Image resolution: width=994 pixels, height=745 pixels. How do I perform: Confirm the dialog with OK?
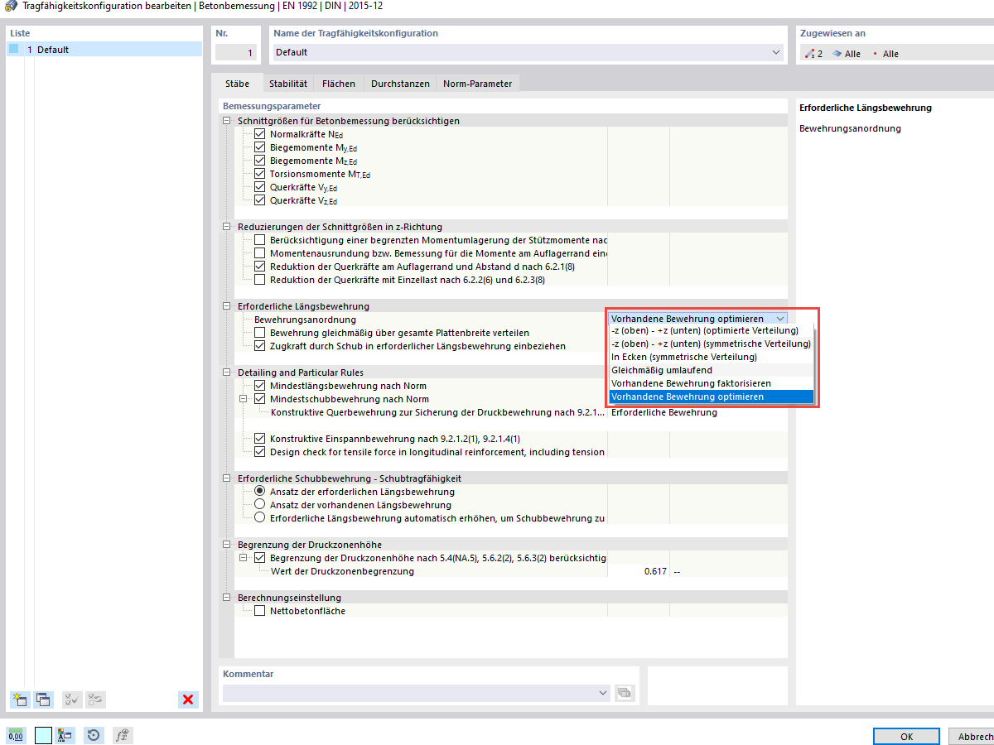(907, 737)
